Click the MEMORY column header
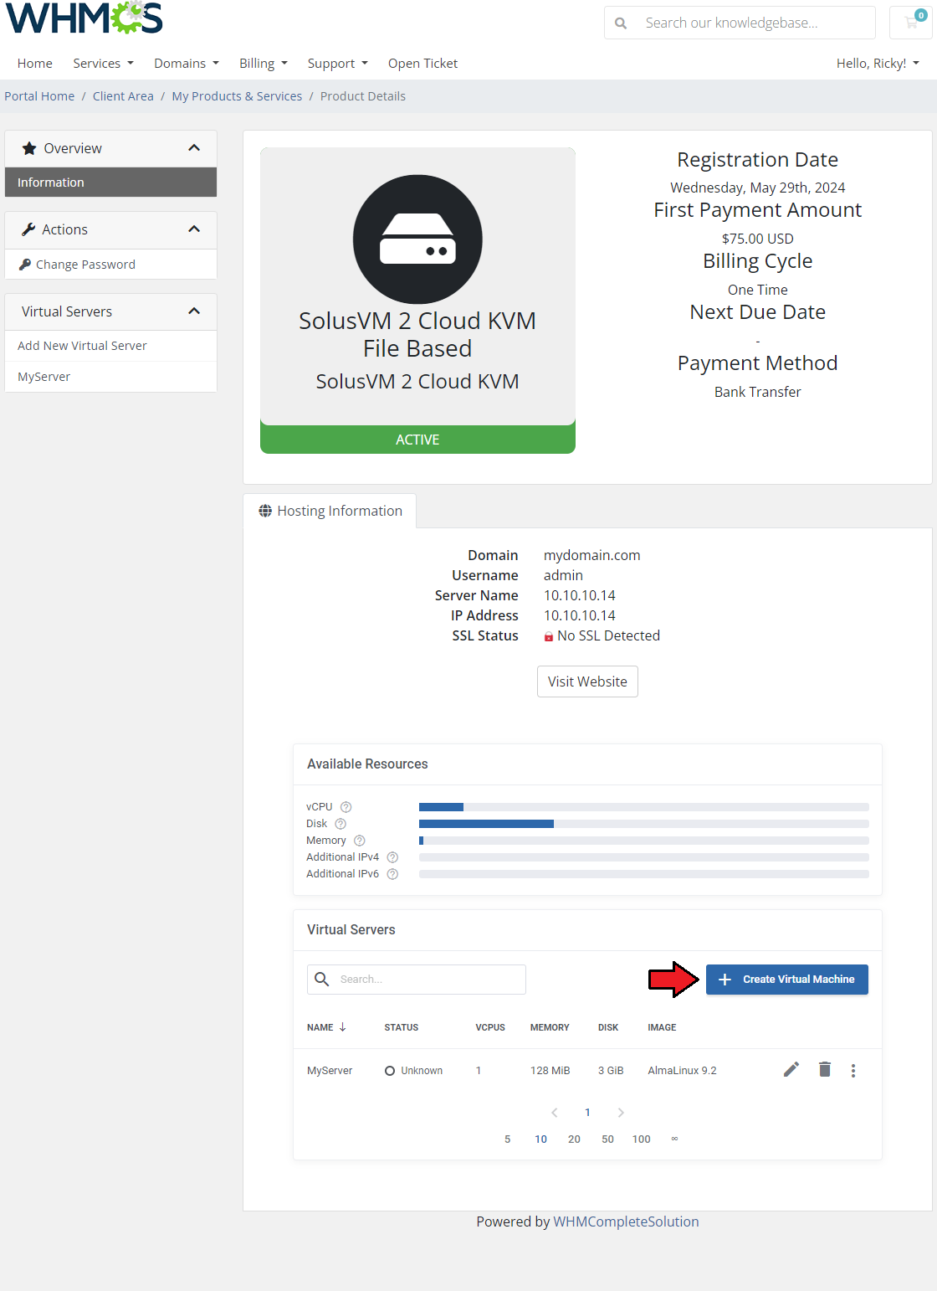The width and height of the screenshot is (937, 1291). tap(550, 1027)
